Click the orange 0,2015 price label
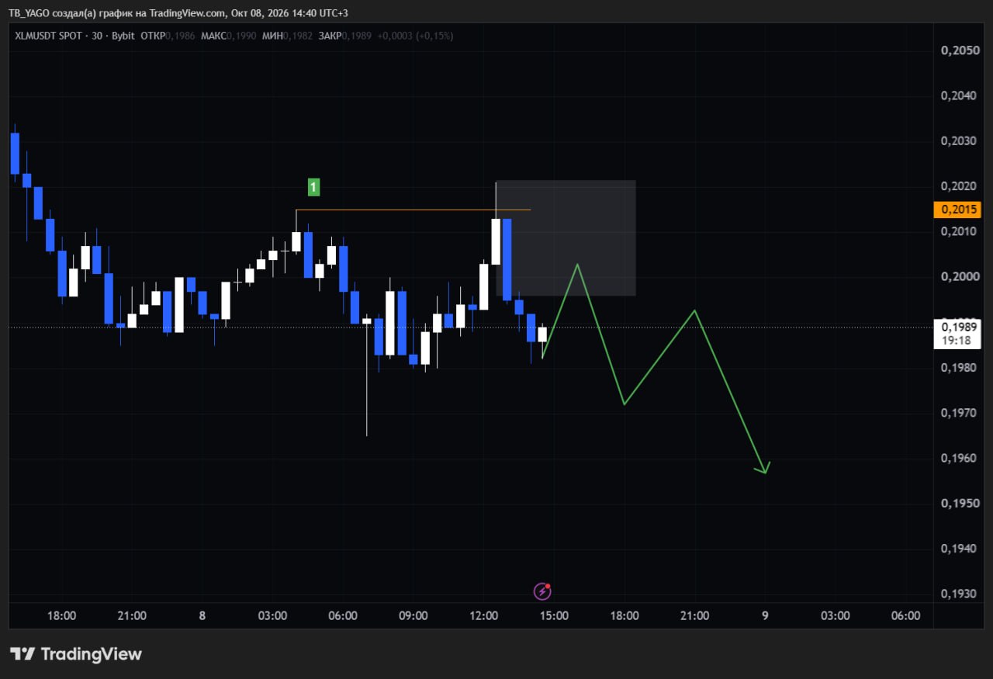Screen dimensions: 993x679 [x=958, y=210]
